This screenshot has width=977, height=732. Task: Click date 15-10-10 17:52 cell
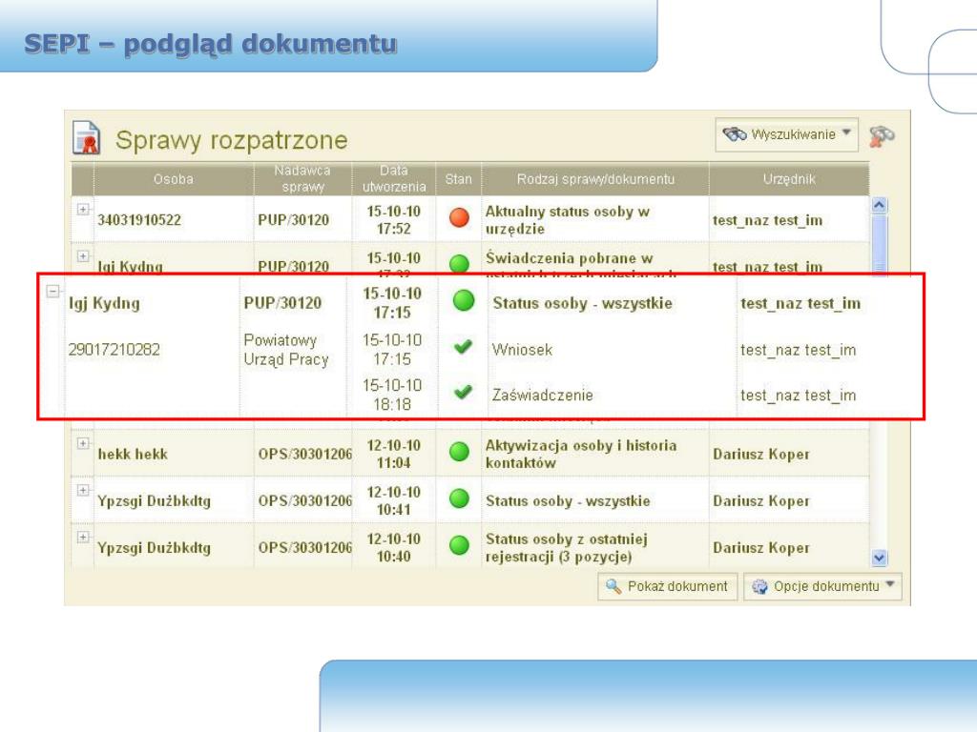tap(394, 220)
